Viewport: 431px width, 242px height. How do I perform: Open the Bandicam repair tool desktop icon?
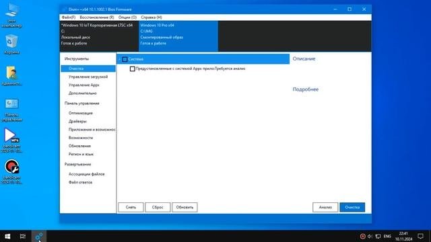pyautogui.click(x=11, y=171)
